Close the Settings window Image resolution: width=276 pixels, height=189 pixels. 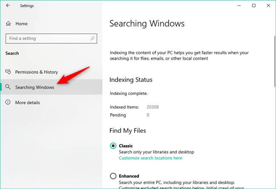[x=268, y=6]
